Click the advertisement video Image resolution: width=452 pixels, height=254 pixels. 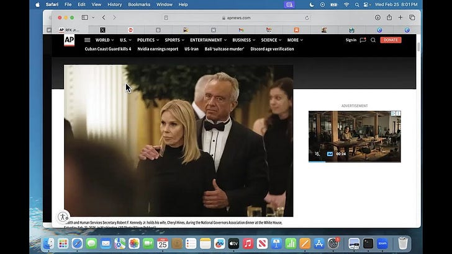355,136
